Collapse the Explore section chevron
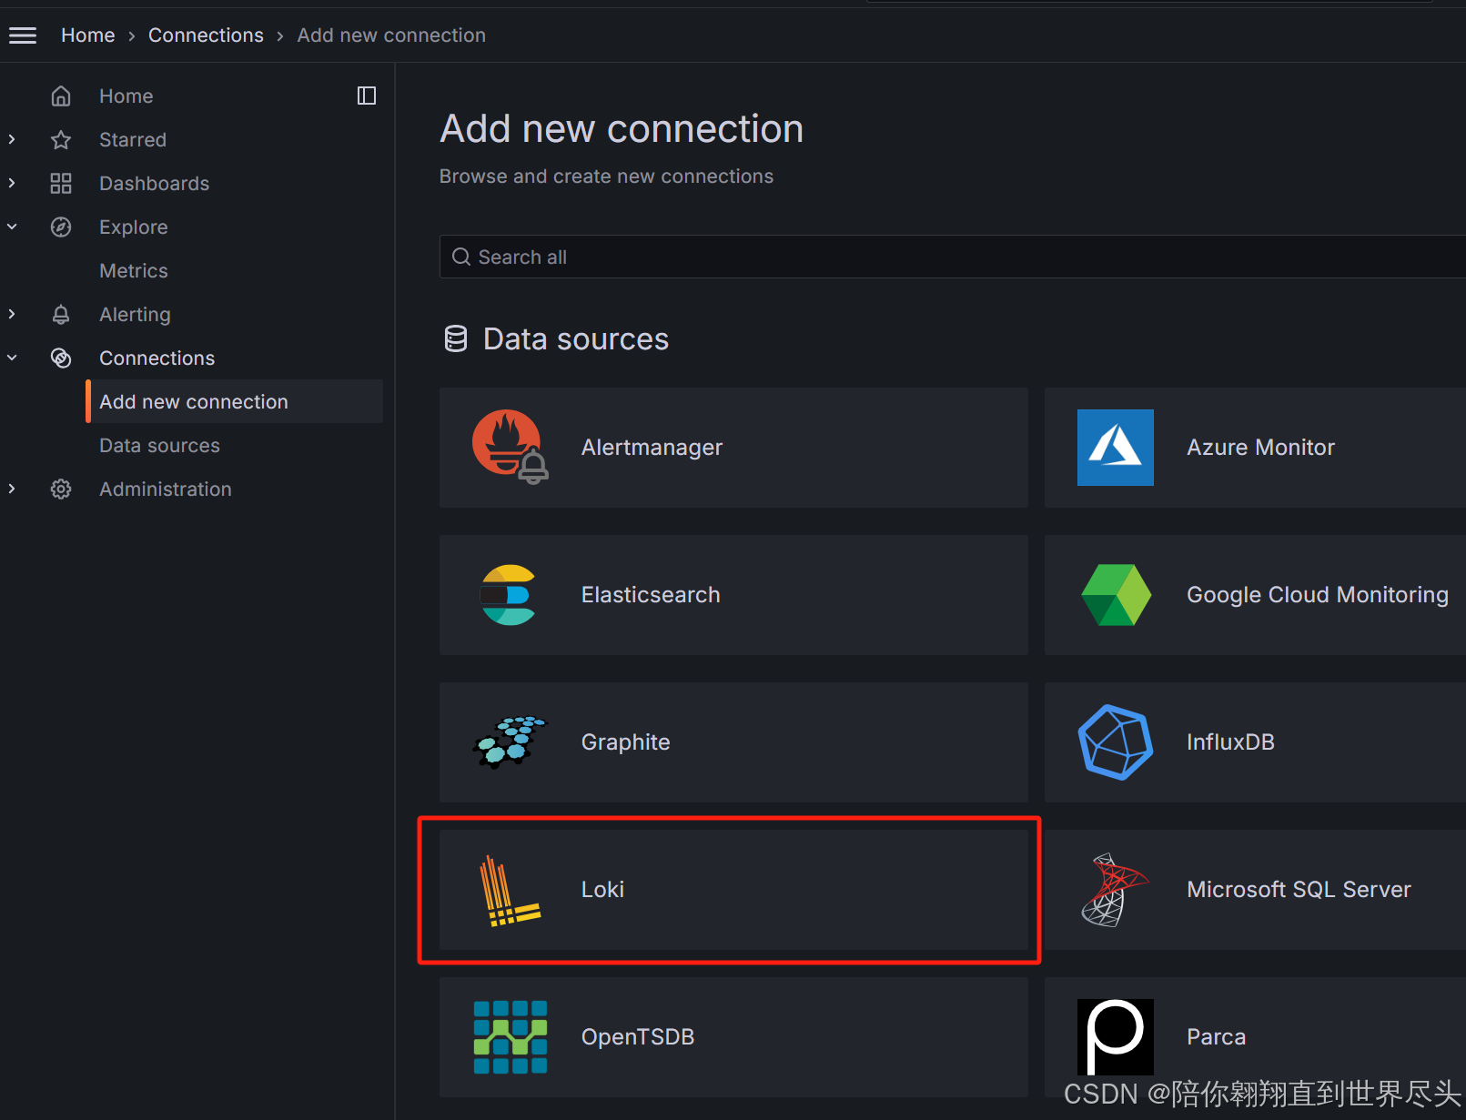The height and width of the screenshot is (1120, 1466). [x=12, y=227]
